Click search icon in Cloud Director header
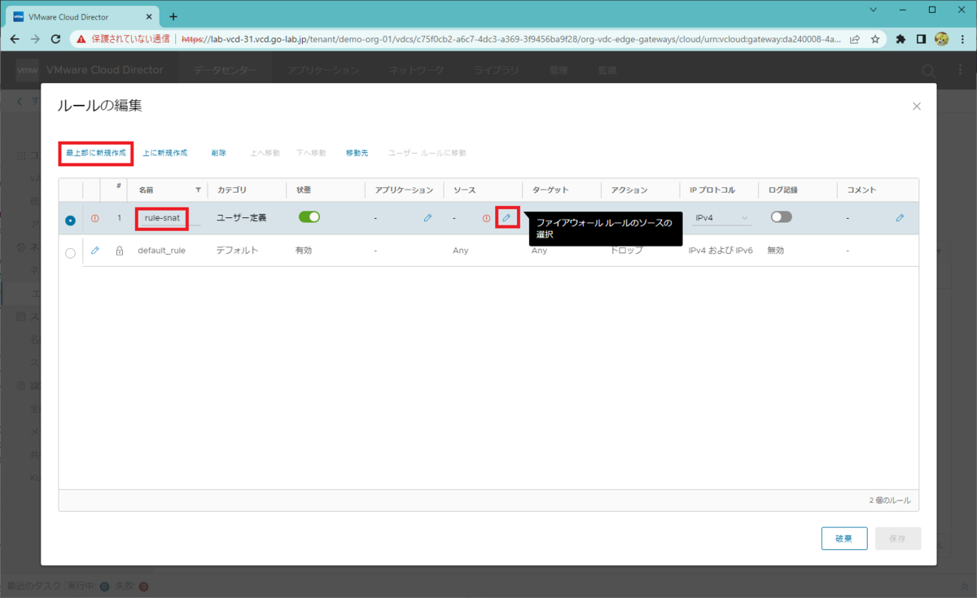 (928, 71)
